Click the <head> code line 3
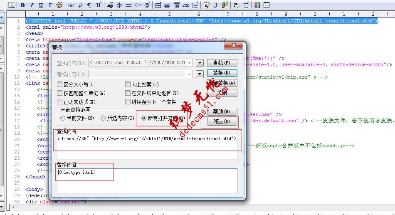 (34, 33)
